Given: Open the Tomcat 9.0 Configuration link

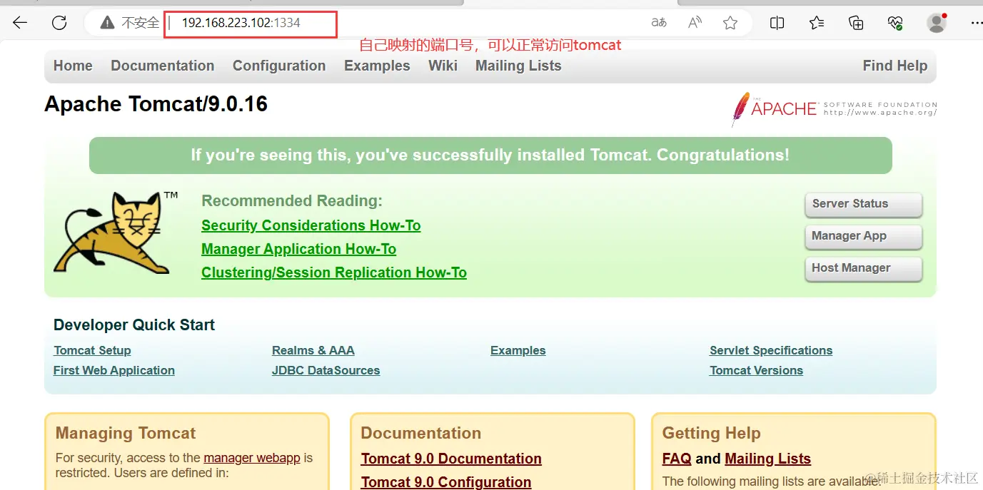Looking at the screenshot, I should [x=446, y=482].
